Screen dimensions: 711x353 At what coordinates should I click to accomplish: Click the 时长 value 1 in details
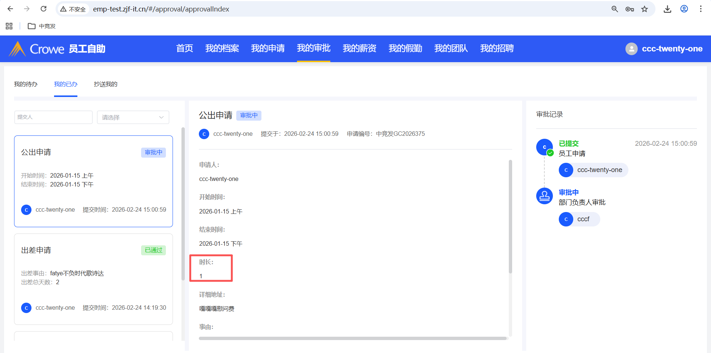[201, 276]
